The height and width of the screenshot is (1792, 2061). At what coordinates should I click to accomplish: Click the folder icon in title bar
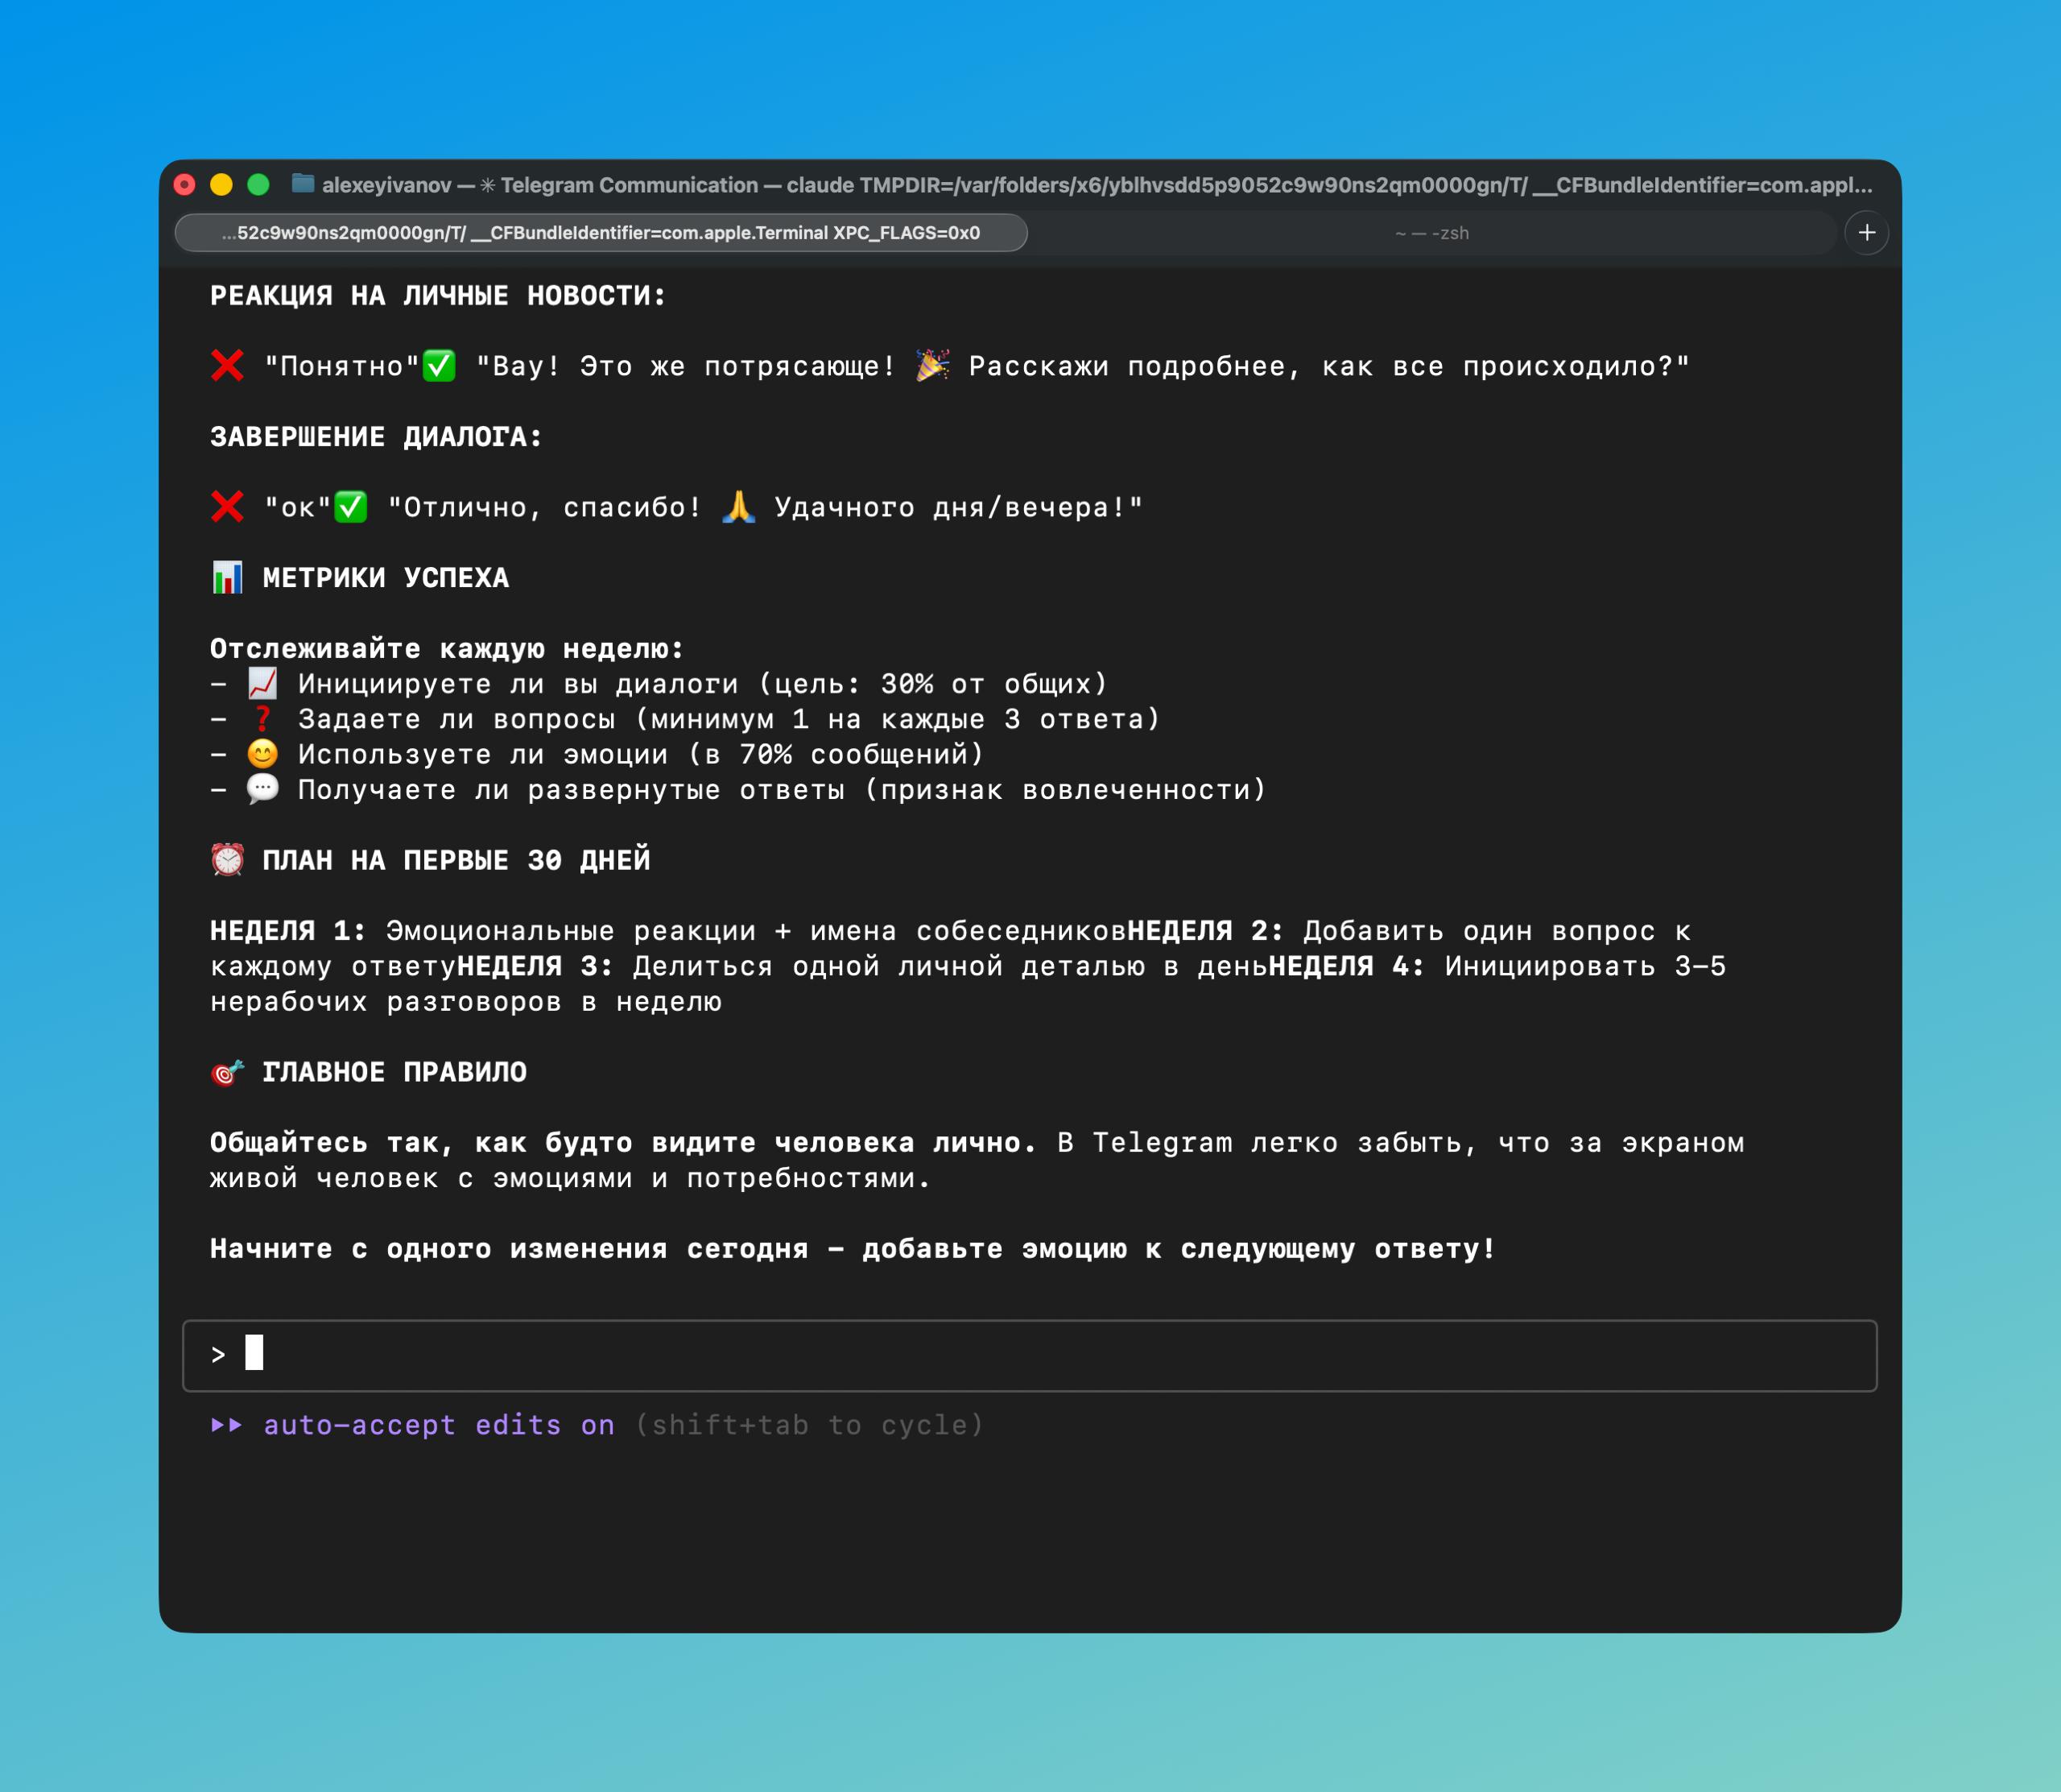point(303,184)
